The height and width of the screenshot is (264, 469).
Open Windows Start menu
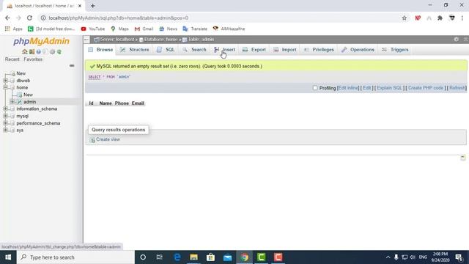coord(8,257)
